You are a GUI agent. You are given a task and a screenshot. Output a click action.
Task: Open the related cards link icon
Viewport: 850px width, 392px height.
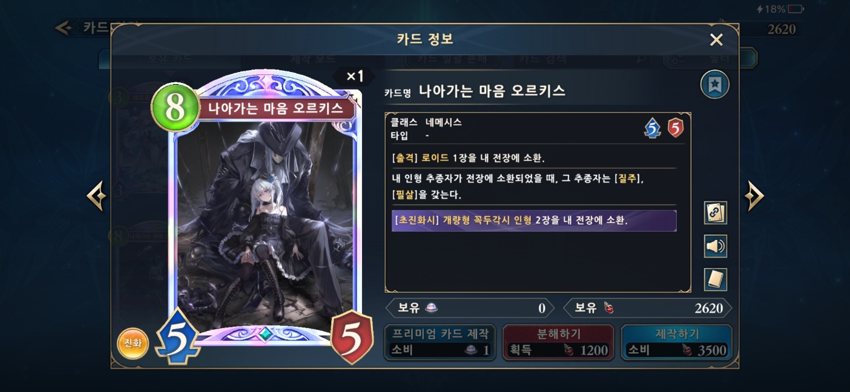(x=716, y=213)
